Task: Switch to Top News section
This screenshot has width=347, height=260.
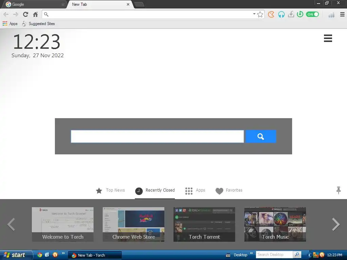Action: tap(110, 190)
